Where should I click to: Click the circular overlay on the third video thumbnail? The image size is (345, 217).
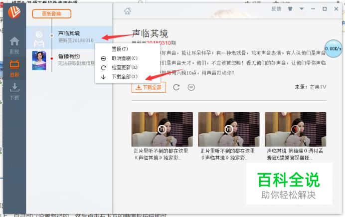[x=295, y=129]
